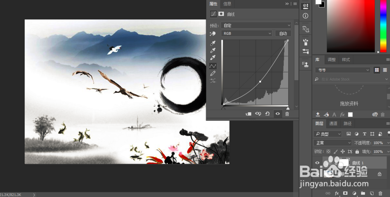The height and width of the screenshot is (197, 390).
Task: Click the layer mask icon in Properties
Action: (x=221, y=14)
